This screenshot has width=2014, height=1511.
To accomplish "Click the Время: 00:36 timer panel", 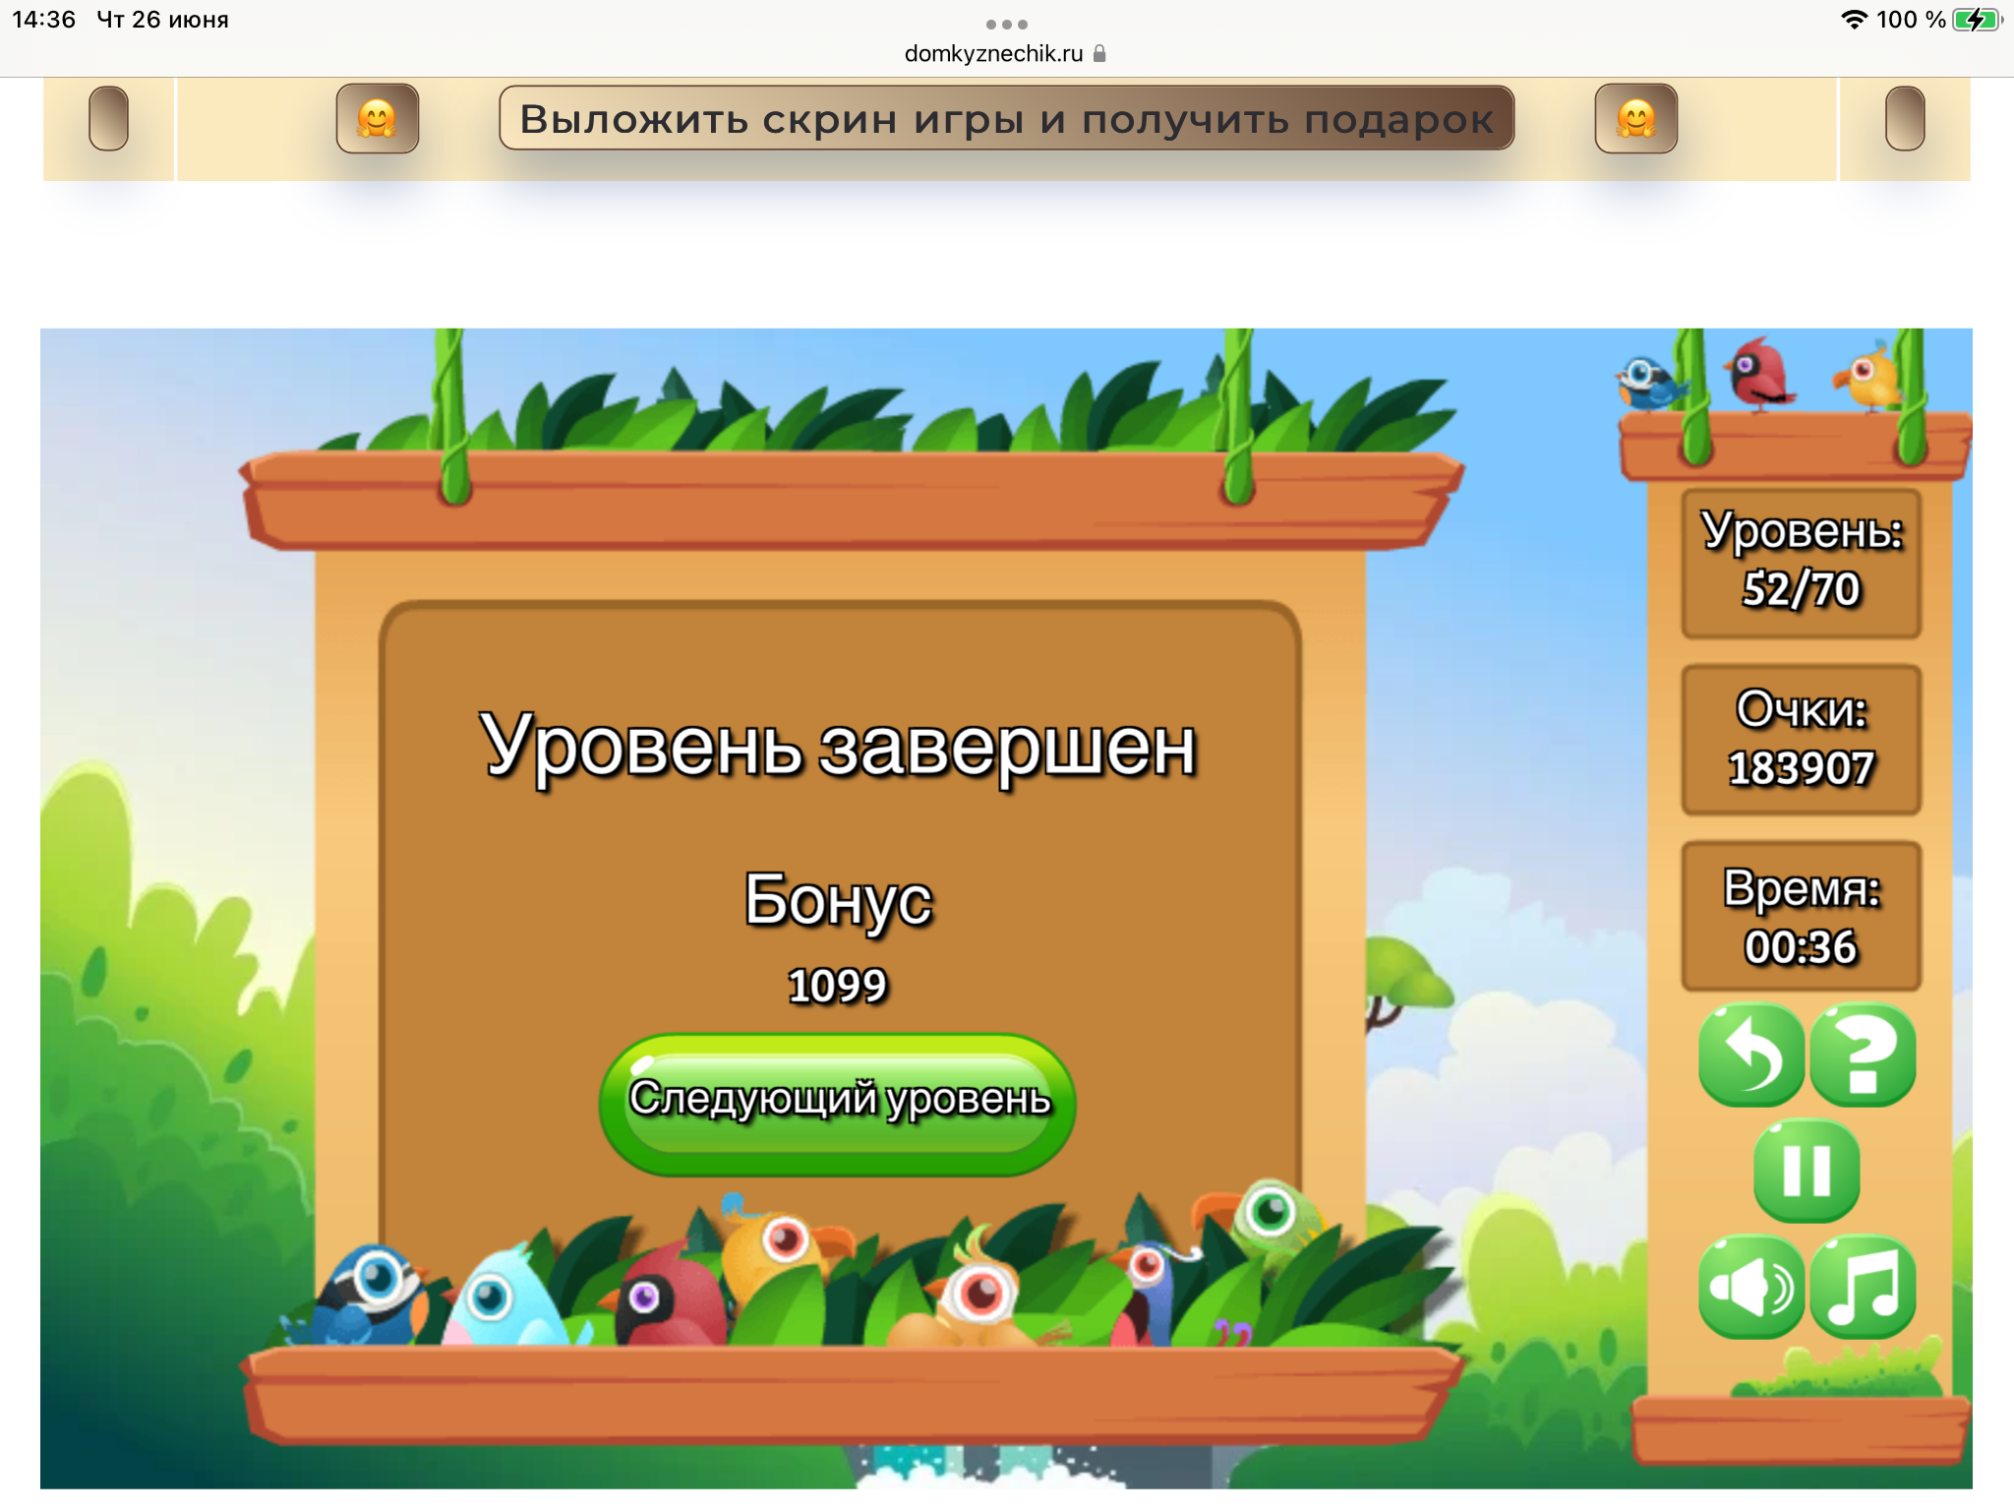I will point(1802,916).
